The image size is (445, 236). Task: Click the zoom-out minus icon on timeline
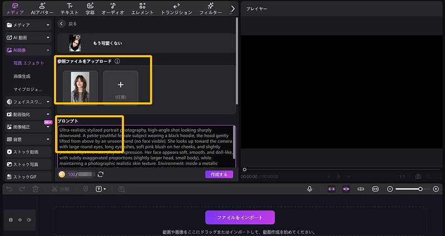tap(390, 189)
